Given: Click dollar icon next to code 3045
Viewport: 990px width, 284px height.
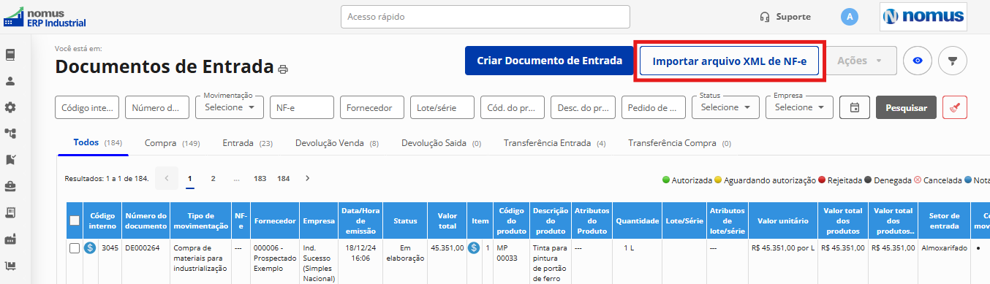Looking at the screenshot, I should pos(90,248).
